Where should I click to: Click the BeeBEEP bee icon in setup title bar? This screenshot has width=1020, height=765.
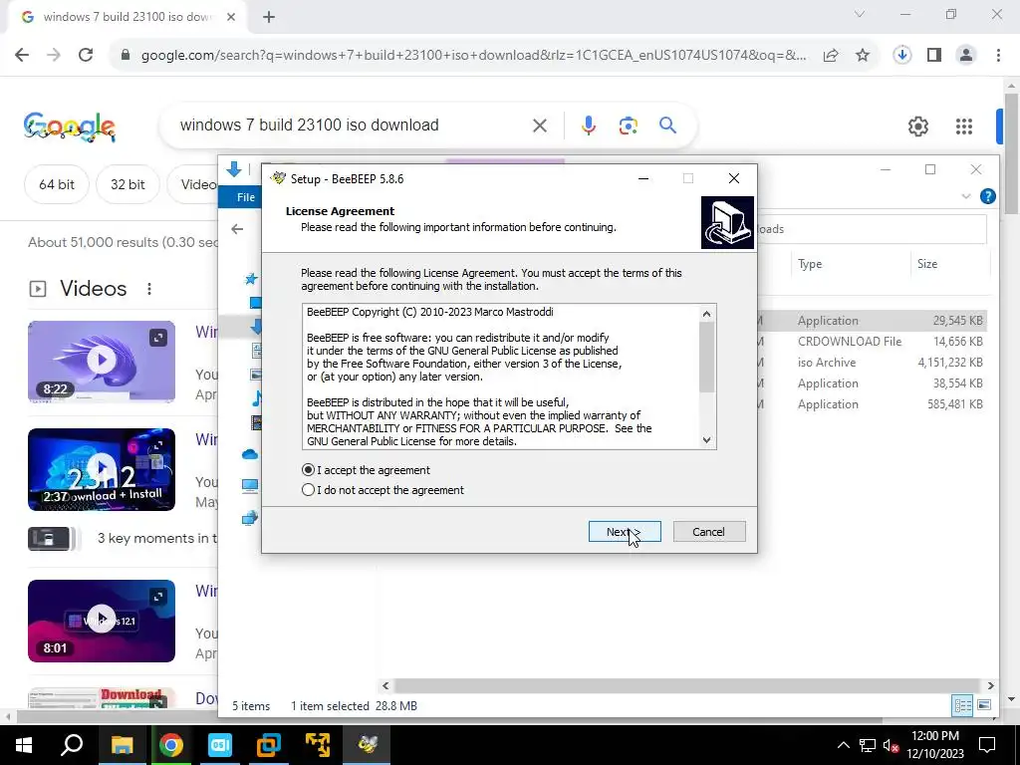tap(279, 178)
